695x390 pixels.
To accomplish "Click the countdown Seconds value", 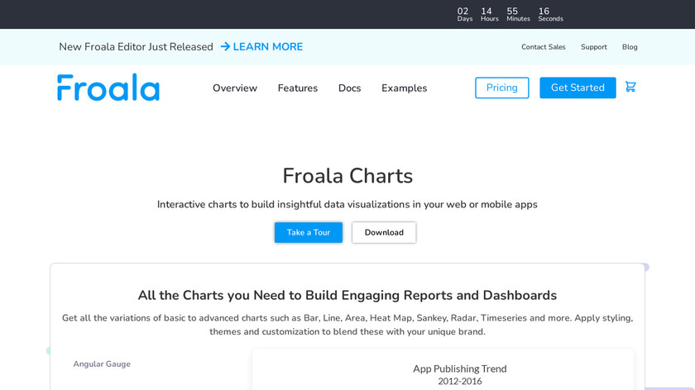I will click(x=544, y=12).
